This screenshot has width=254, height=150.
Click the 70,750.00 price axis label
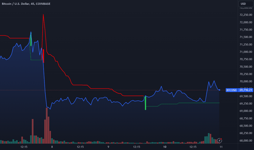click(246, 59)
